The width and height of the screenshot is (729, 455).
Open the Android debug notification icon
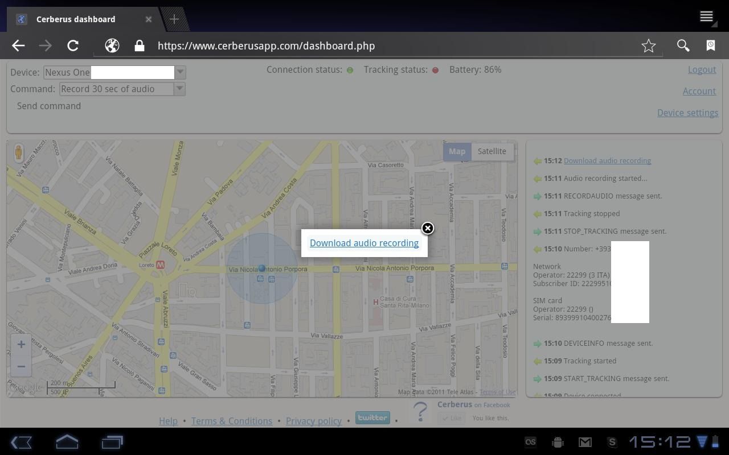(x=558, y=442)
